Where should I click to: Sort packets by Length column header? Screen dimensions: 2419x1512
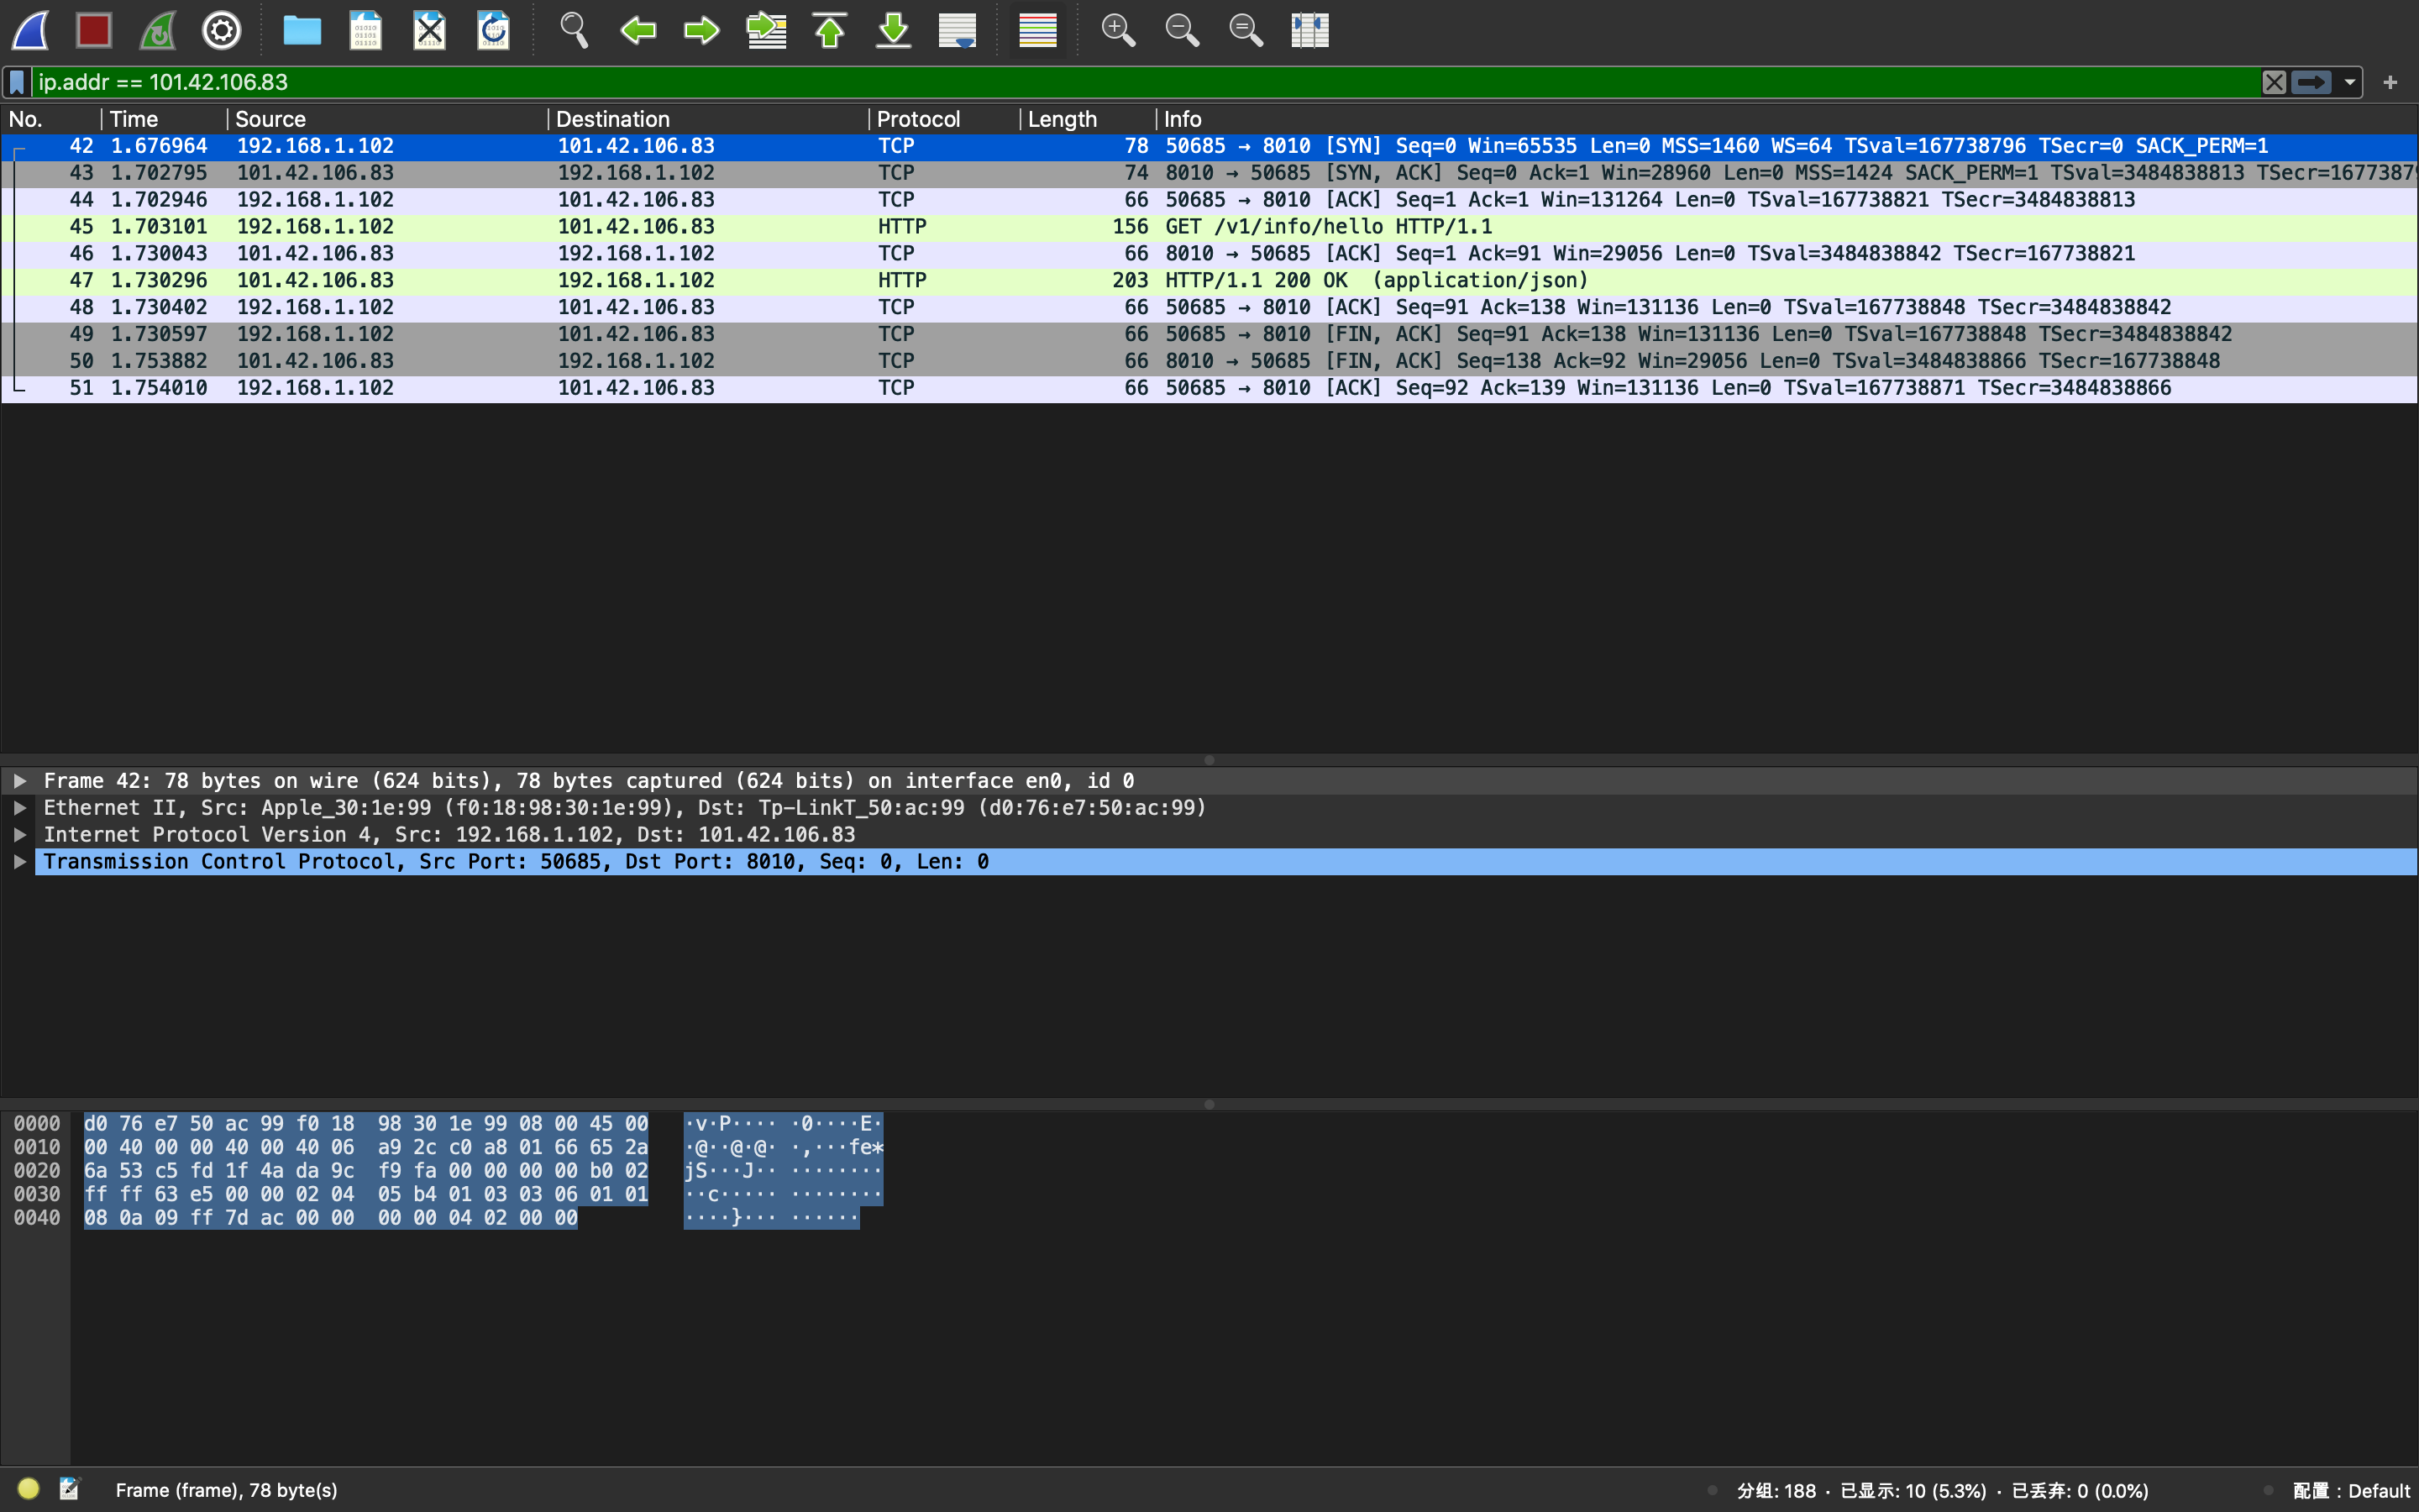1089,119
